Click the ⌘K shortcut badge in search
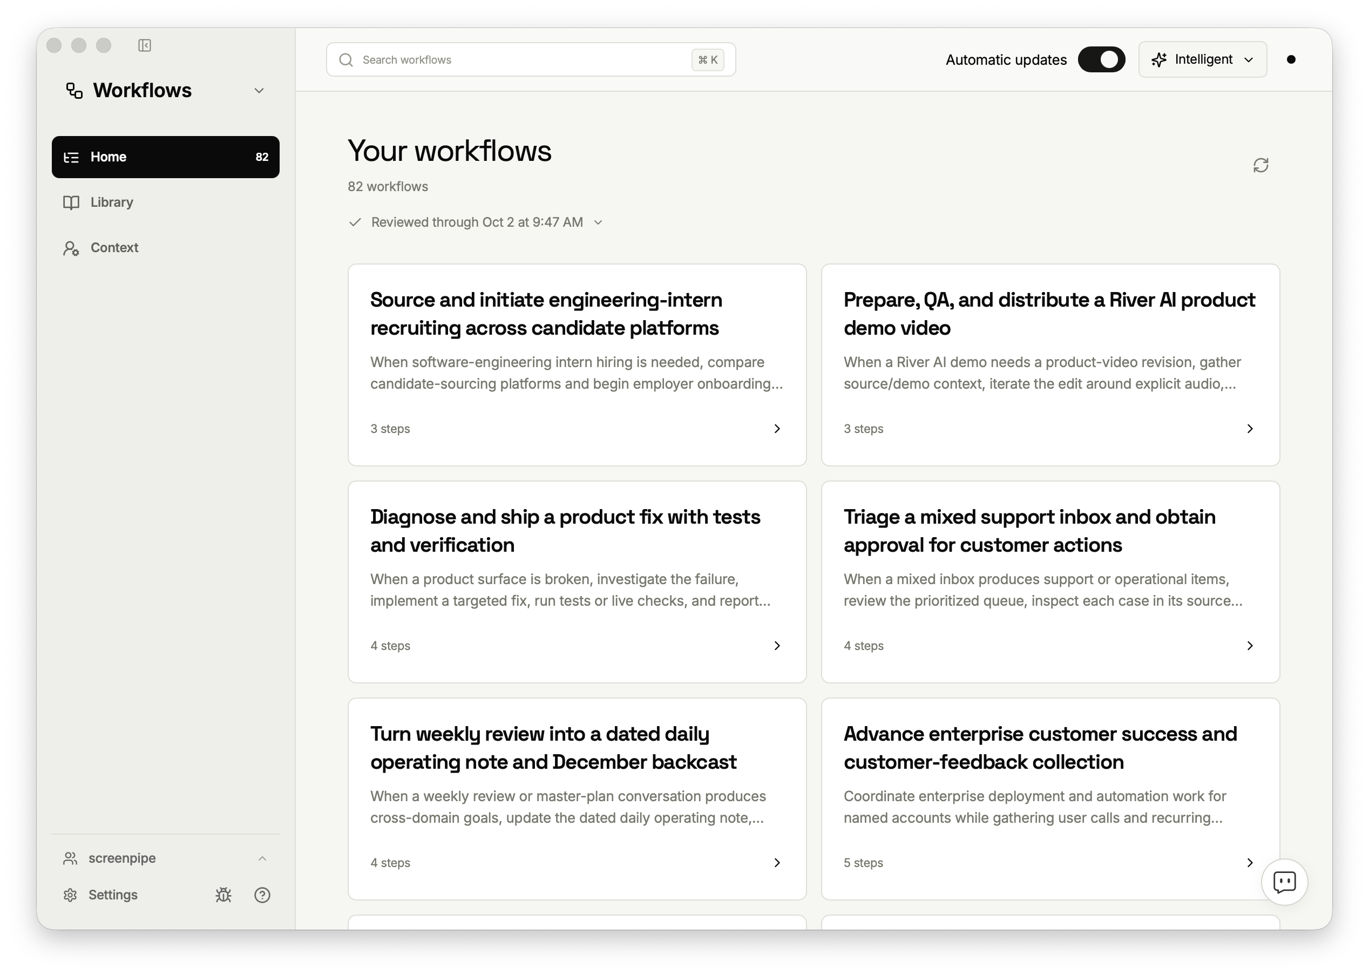This screenshot has height=975, width=1369. (x=708, y=60)
